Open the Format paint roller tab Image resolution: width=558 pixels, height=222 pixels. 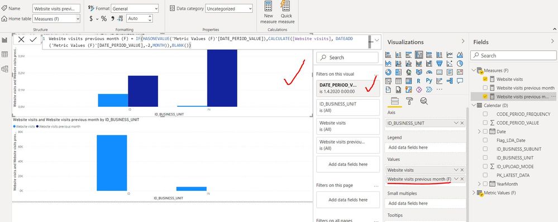tap(409, 101)
